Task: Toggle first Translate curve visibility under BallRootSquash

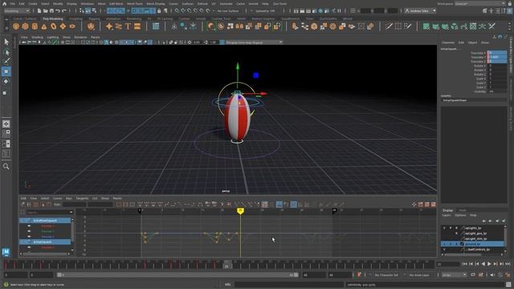Action: pos(29,226)
